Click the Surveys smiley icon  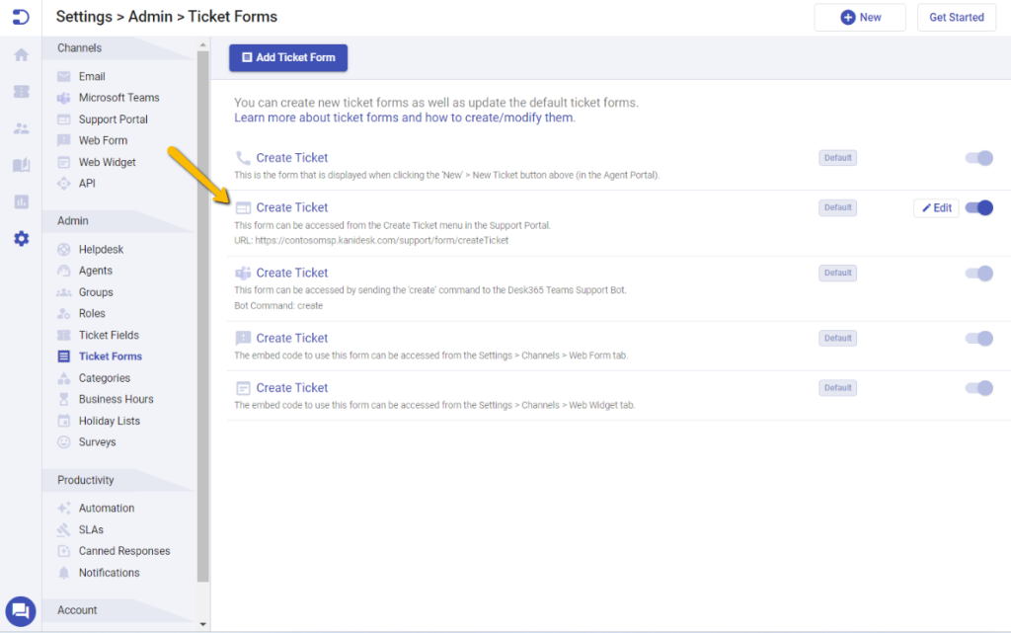tap(64, 442)
